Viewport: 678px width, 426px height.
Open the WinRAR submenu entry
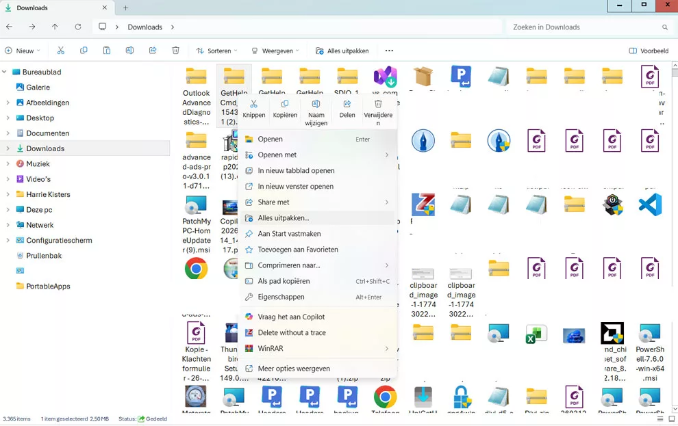click(271, 349)
